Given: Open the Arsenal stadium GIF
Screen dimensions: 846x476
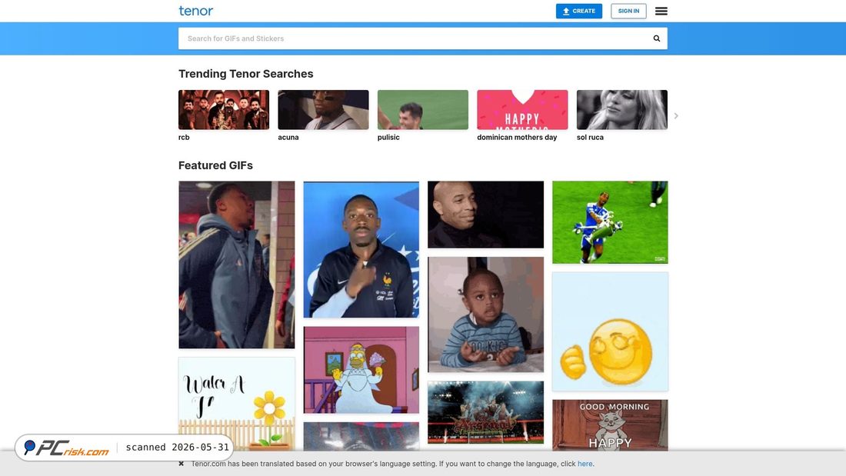Looking at the screenshot, I should (485, 412).
